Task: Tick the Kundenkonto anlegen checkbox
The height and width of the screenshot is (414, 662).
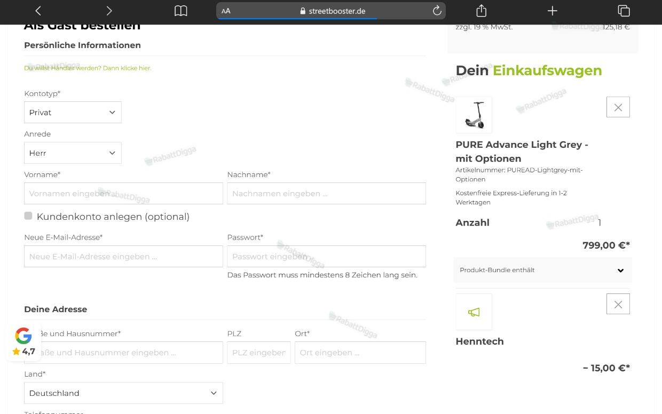Action: (28, 216)
